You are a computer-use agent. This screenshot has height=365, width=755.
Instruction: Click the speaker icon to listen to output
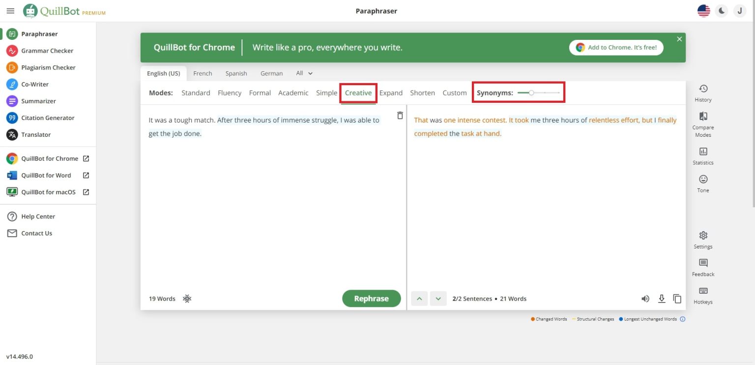coord(645,299)
